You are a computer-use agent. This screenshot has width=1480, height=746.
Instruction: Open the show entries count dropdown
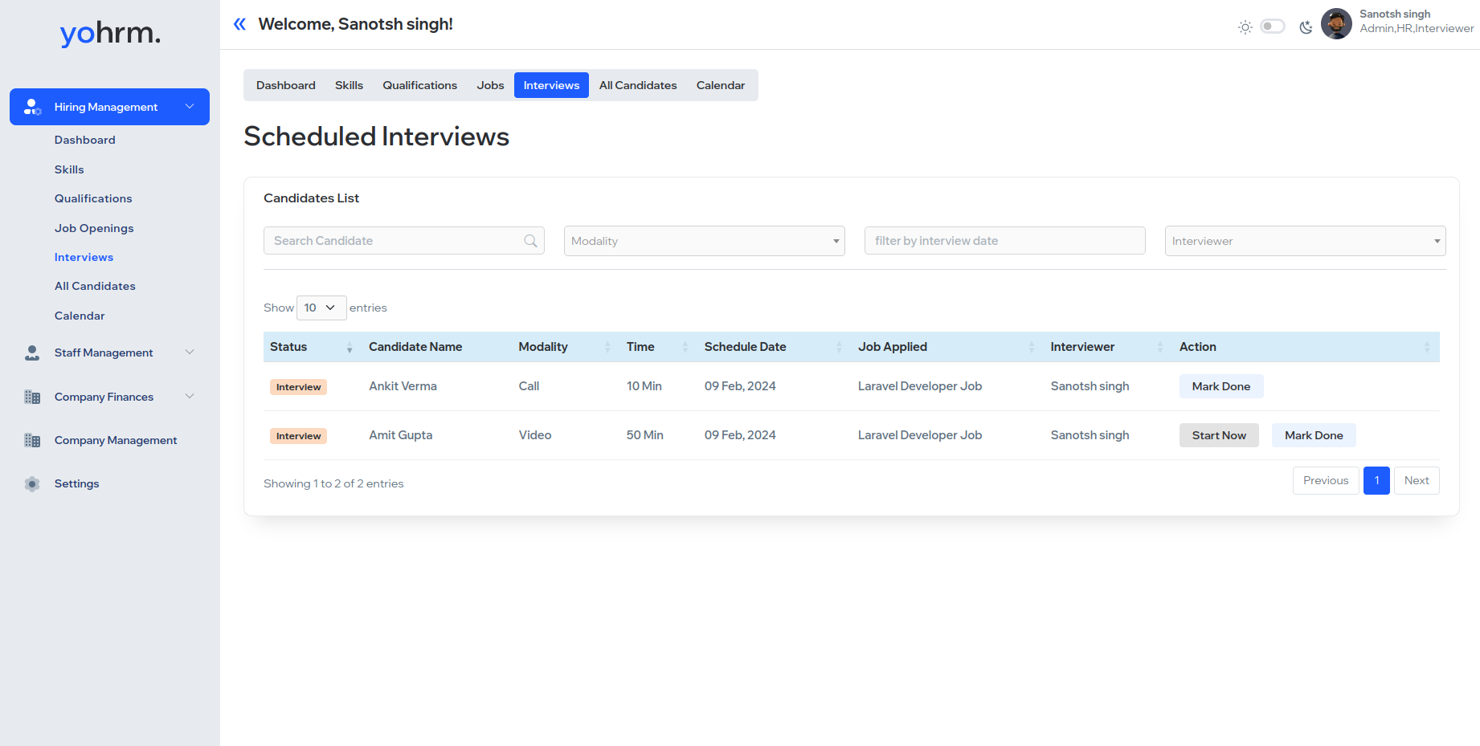[x=321, y=308]
